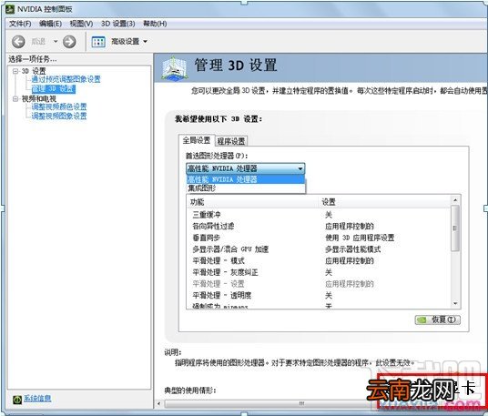The image size is (488, 416).
Task: Select the 多显示器/混合 GPU 加速 row
Action: 319,249
